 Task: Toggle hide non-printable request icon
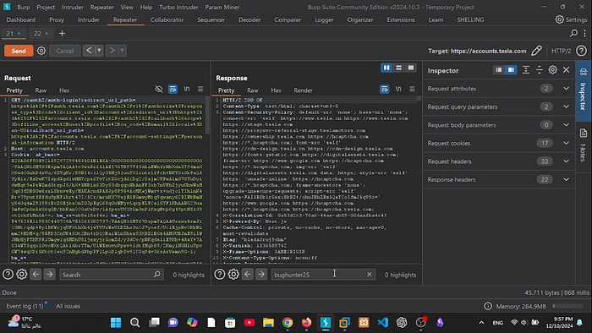click(x=159, y=89)
